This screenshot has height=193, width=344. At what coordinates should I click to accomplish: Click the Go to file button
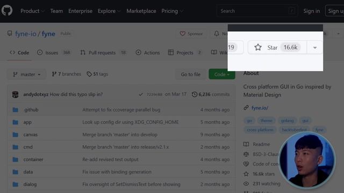tap(191, 75)
